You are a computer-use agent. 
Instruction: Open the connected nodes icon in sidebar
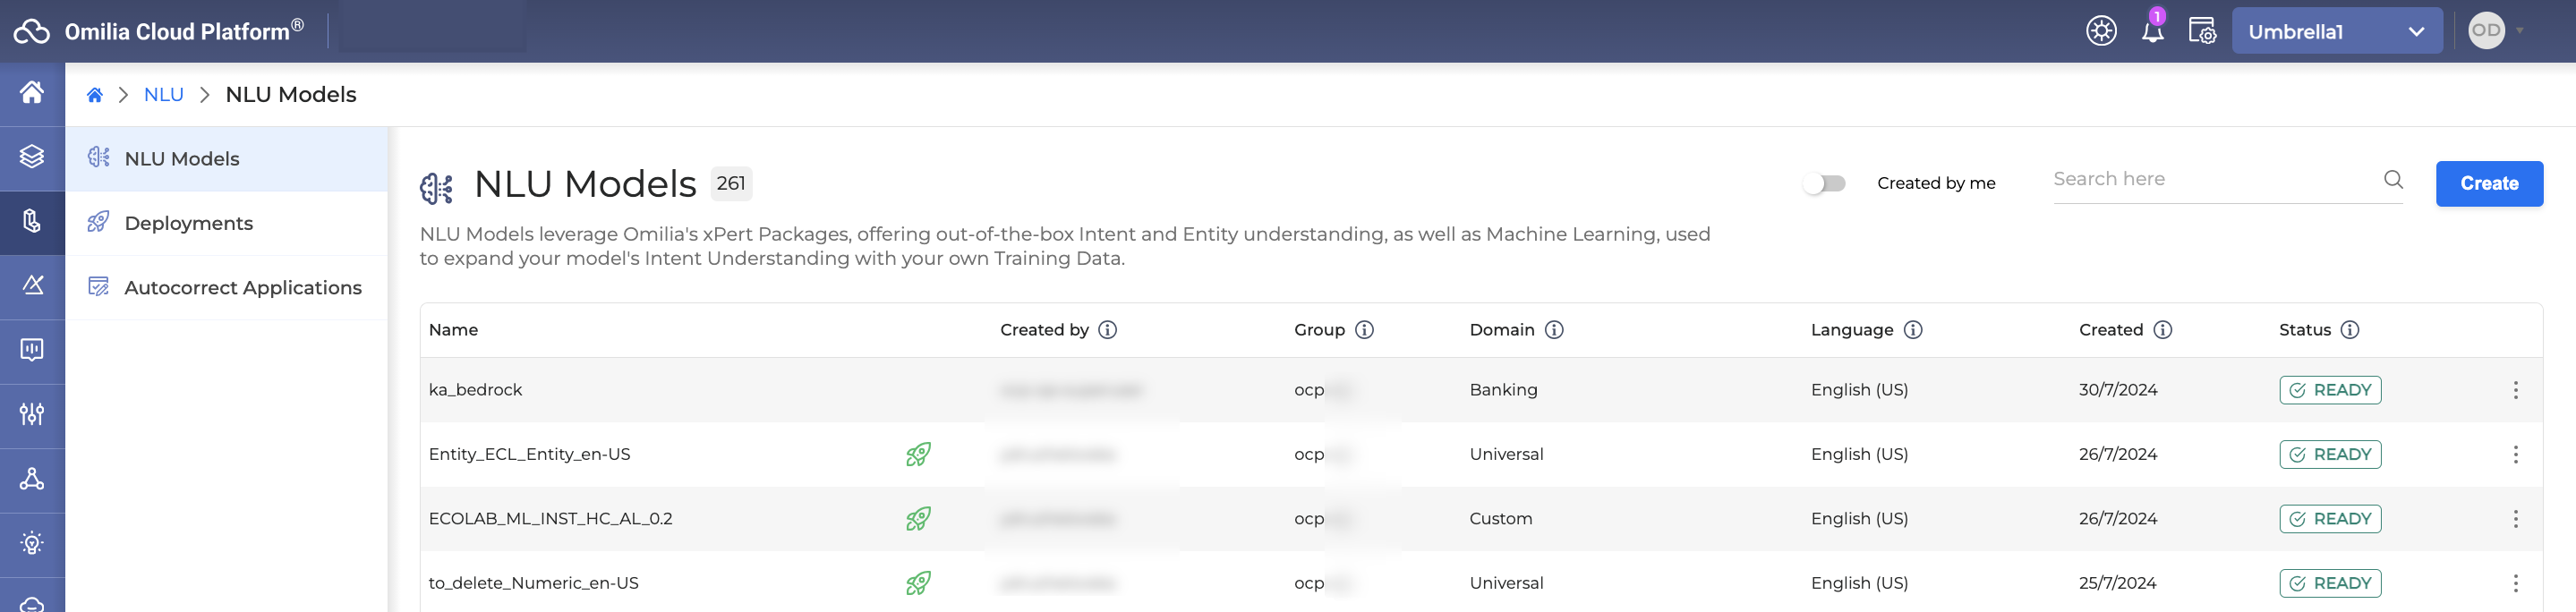tap(32, 479)
